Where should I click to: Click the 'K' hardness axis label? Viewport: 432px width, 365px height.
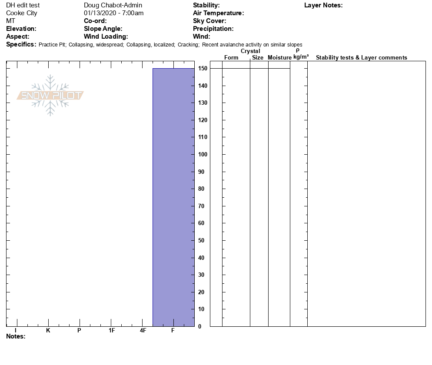point(48,330)
